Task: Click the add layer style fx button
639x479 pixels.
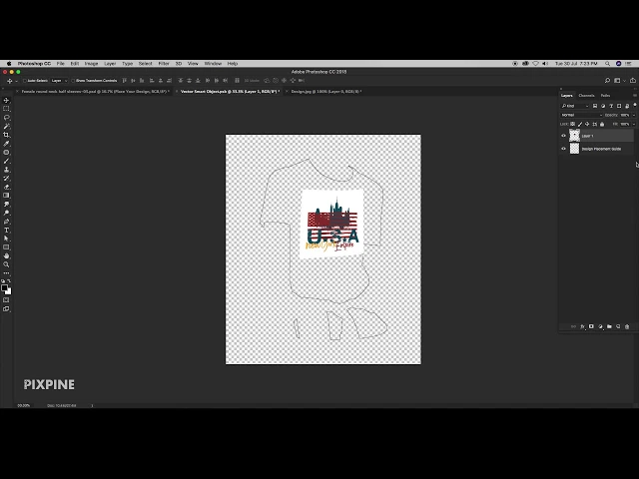Action: tap(582, 326)
